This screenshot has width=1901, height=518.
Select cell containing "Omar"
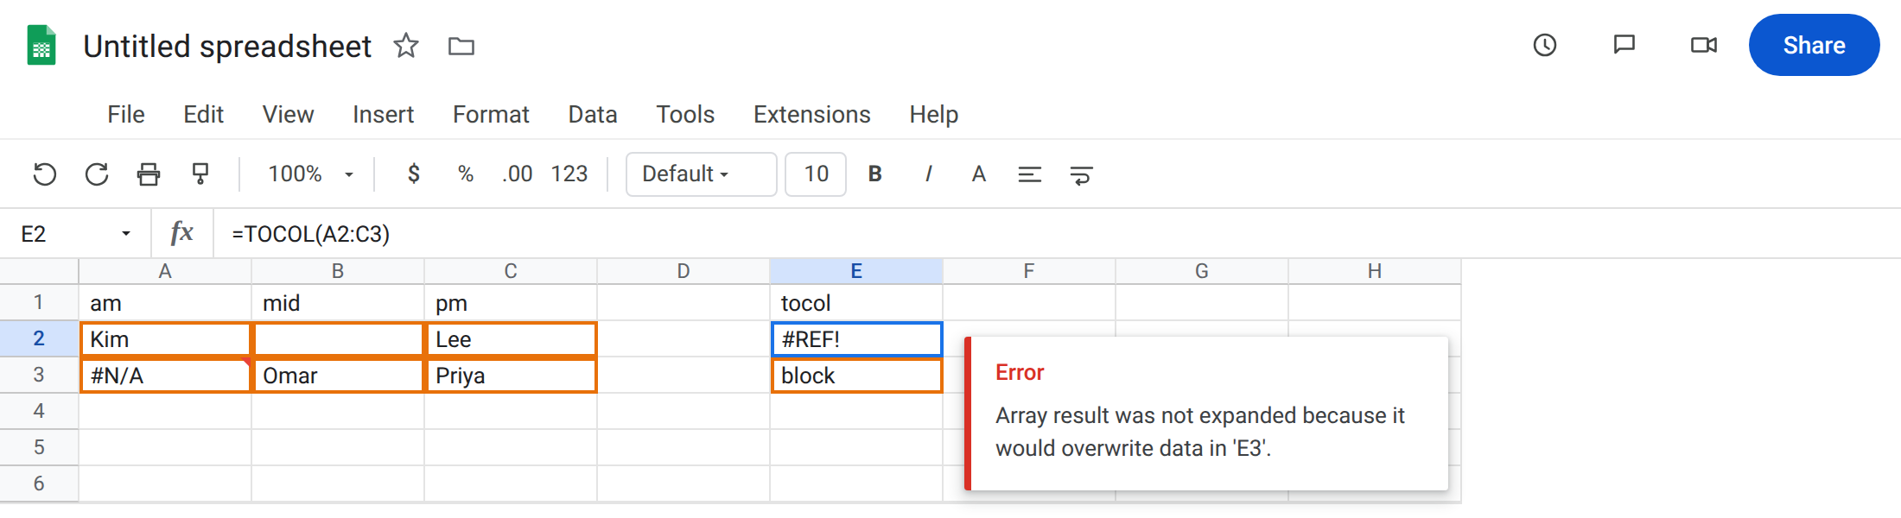pyautogui.click(x=338, y=375)
